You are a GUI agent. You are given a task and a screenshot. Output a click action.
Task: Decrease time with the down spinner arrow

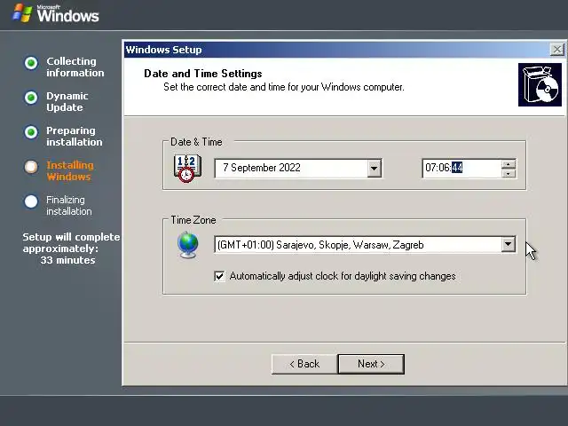pyautogui.click(x=509, y=173)
